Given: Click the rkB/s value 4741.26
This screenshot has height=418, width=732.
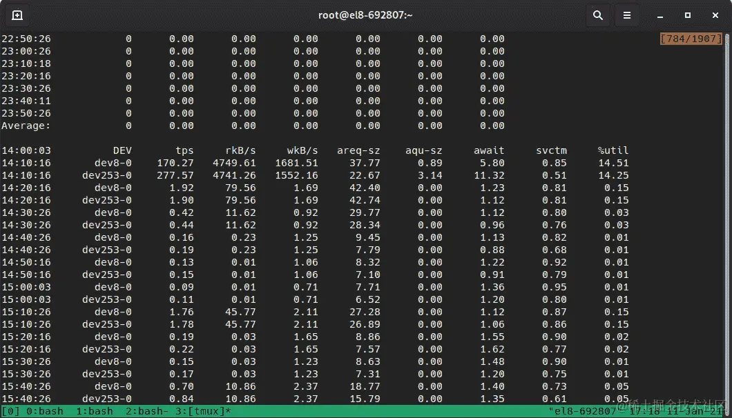Looking at the screenshot, I should pos(234,175).
